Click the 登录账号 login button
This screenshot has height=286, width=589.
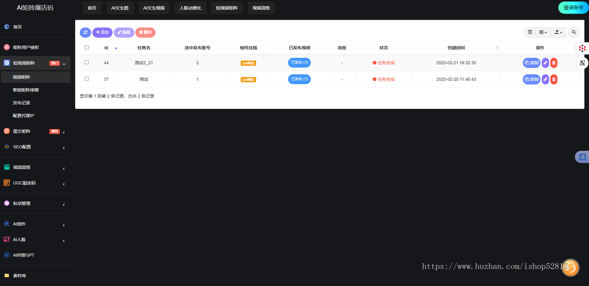tap(573, 8)
